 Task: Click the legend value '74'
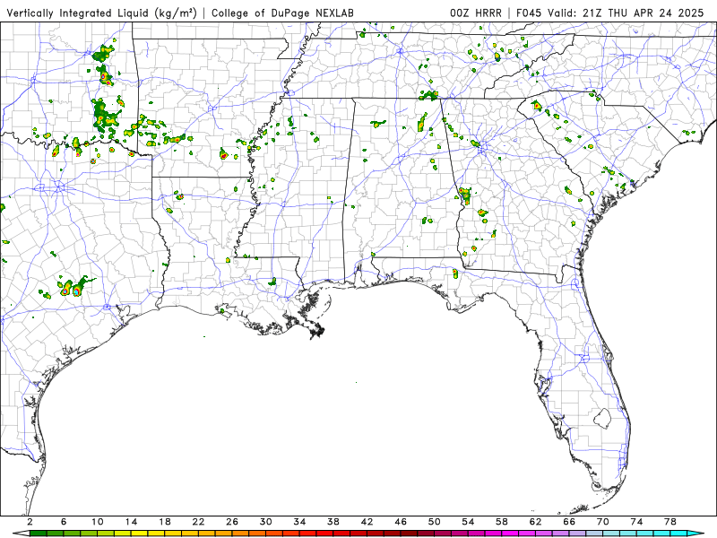636,522
